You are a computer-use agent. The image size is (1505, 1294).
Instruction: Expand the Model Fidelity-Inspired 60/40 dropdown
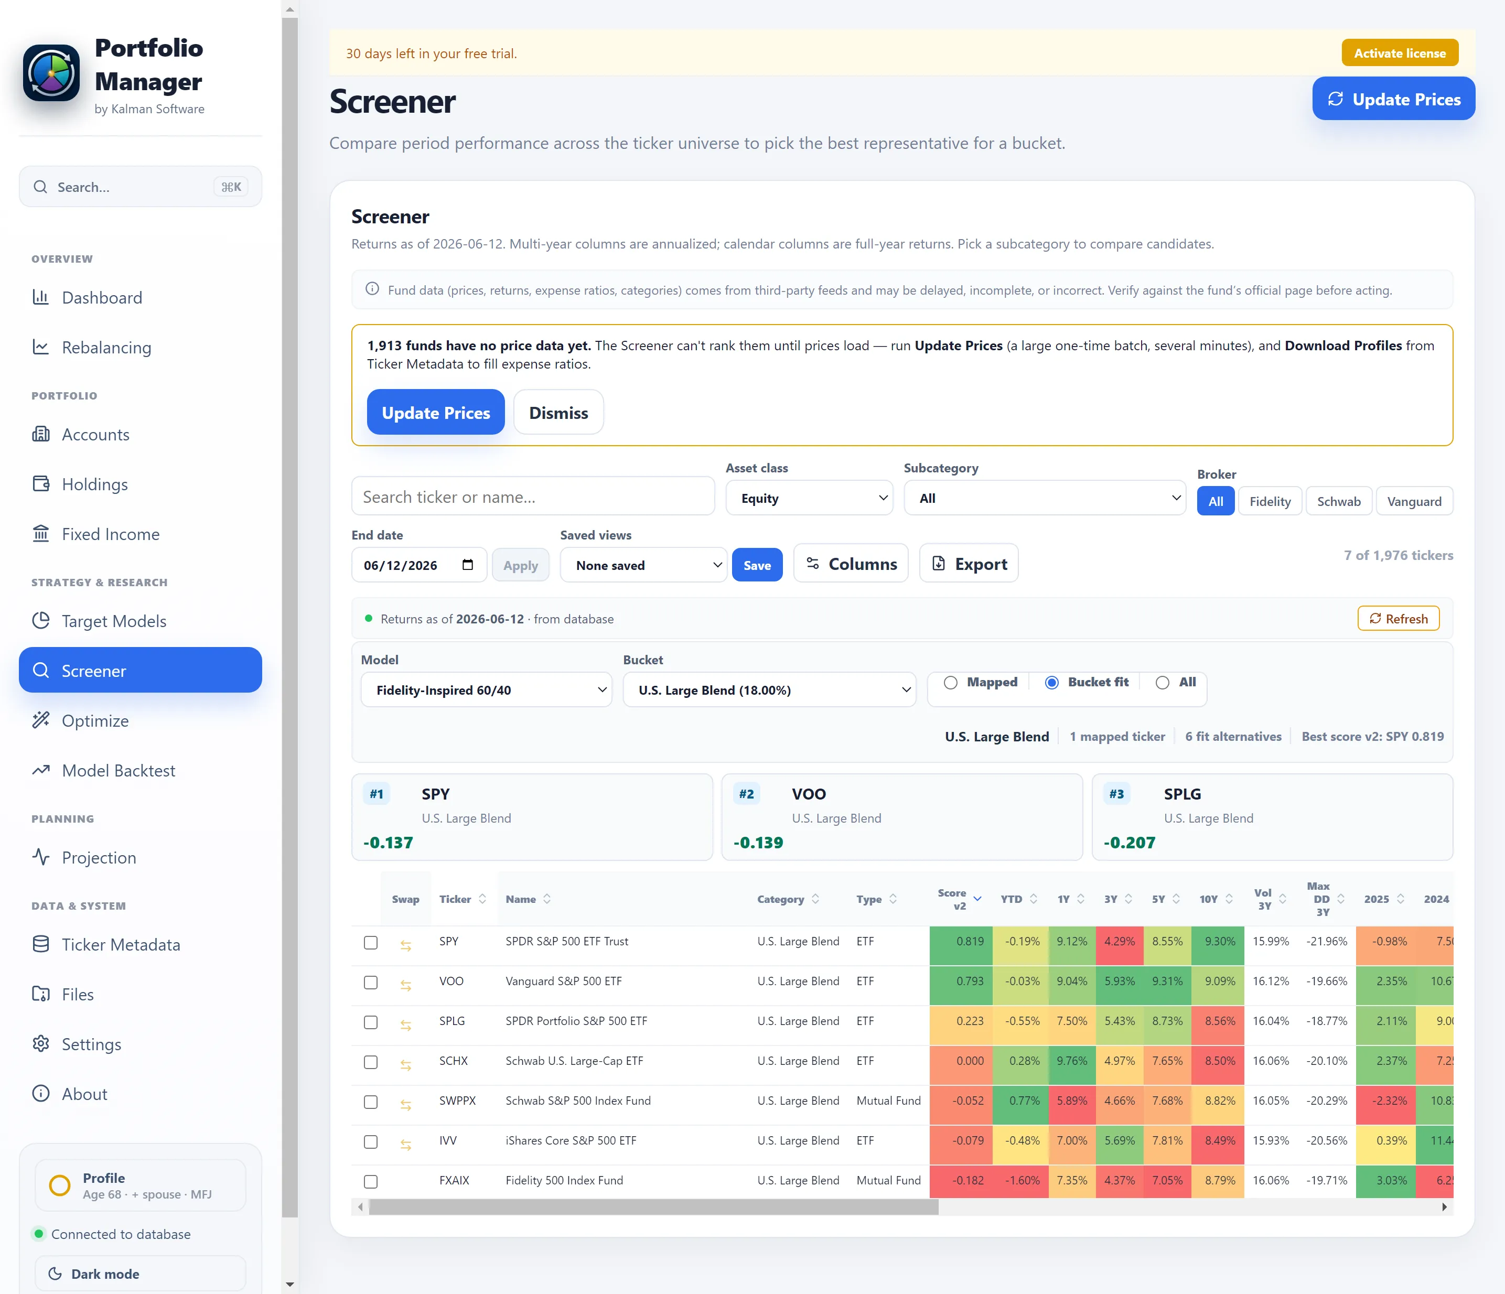[x=487, y=690]
